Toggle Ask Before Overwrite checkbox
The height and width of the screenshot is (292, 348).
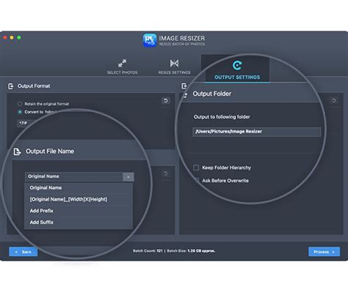coord(197,181)
